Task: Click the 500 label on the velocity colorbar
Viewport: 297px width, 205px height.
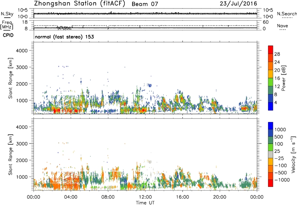Action: [278, 137]
